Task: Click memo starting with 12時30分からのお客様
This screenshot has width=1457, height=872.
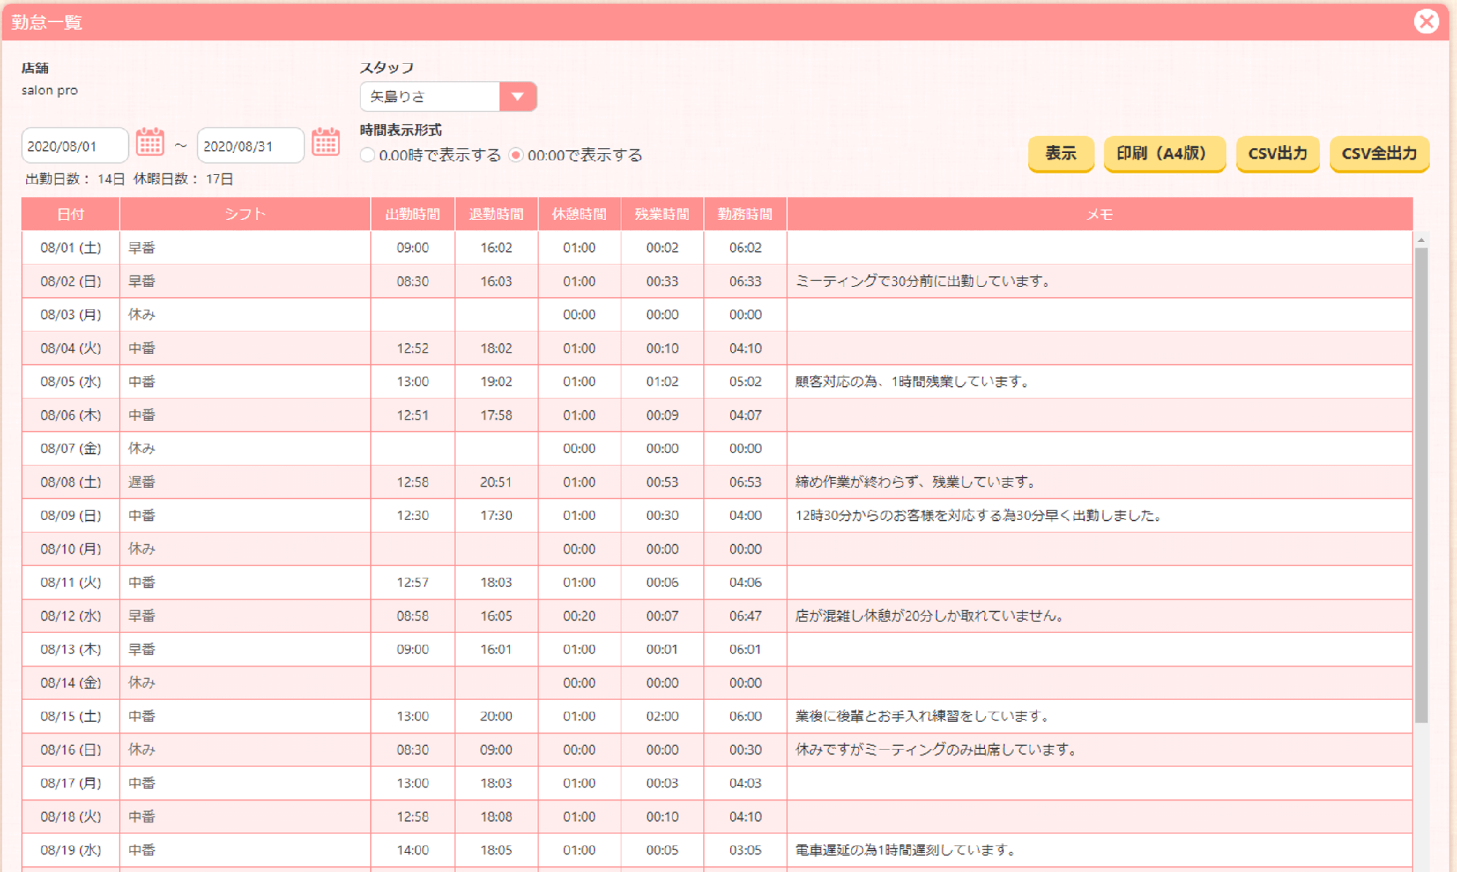Action: pos(979,516)
